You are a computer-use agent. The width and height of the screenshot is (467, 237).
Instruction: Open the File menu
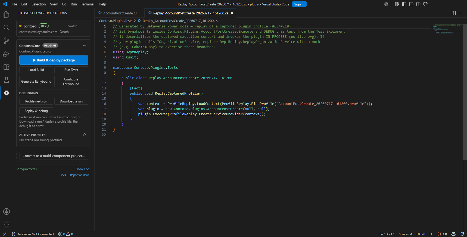tap(14, 4)
